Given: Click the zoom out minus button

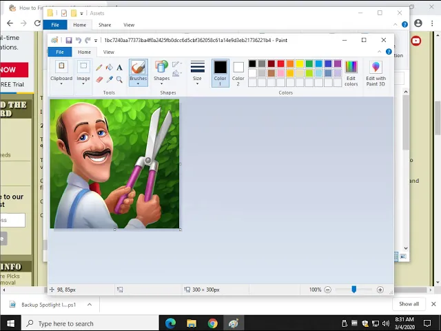Looking at the screenshot, I should (x=328, y=290).
